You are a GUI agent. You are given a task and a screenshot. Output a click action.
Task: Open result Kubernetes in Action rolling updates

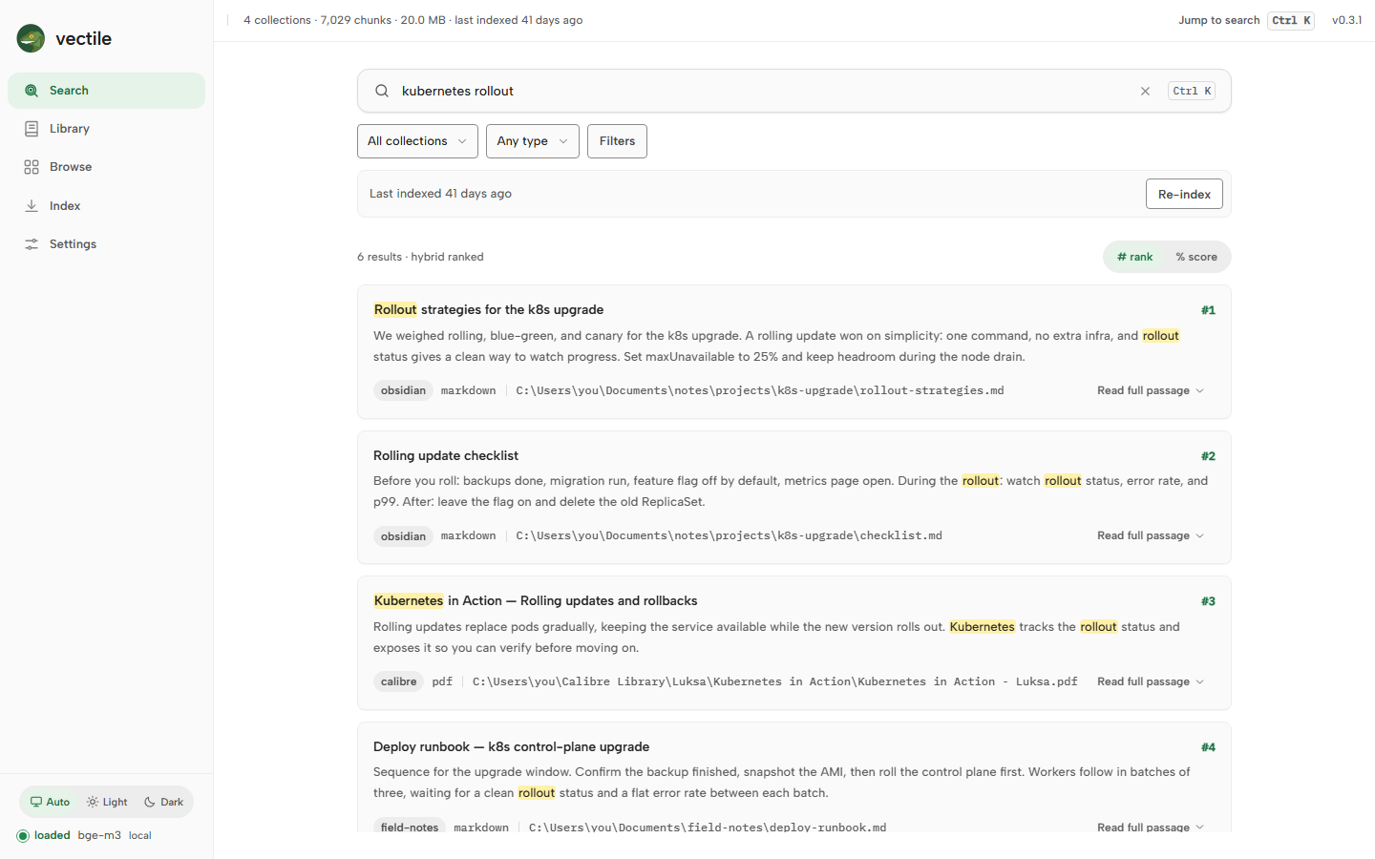tap(535, 600)
